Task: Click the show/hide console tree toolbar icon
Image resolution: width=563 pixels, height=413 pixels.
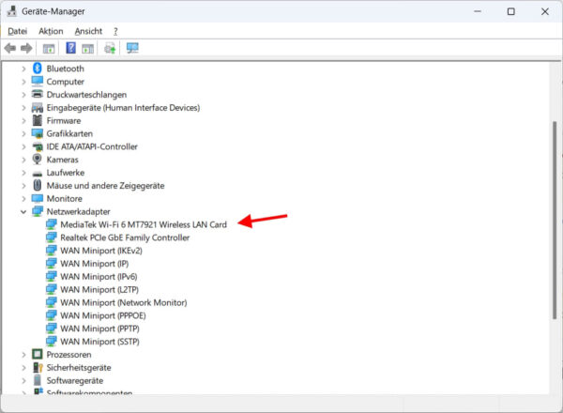Action: pyautogui.click(x=49, y=49)
